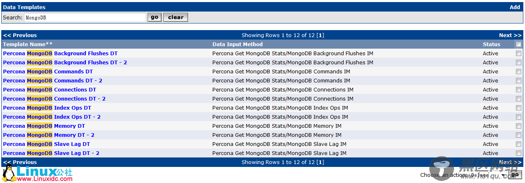
Task: Open Percona MongoDB Connections DT - 2 template
Action: tap(54, 99)
